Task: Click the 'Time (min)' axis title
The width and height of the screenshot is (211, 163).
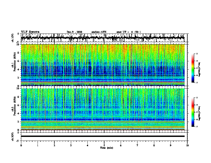Action: (x=107, y=148)
